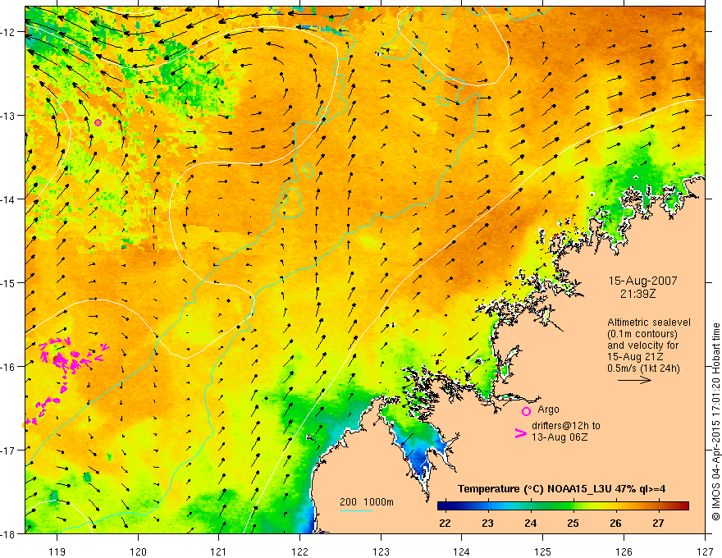Click colorbar tick label '23'
This screenshot has height=558, width=722.
pyautogui.click(x=487, y=523)
